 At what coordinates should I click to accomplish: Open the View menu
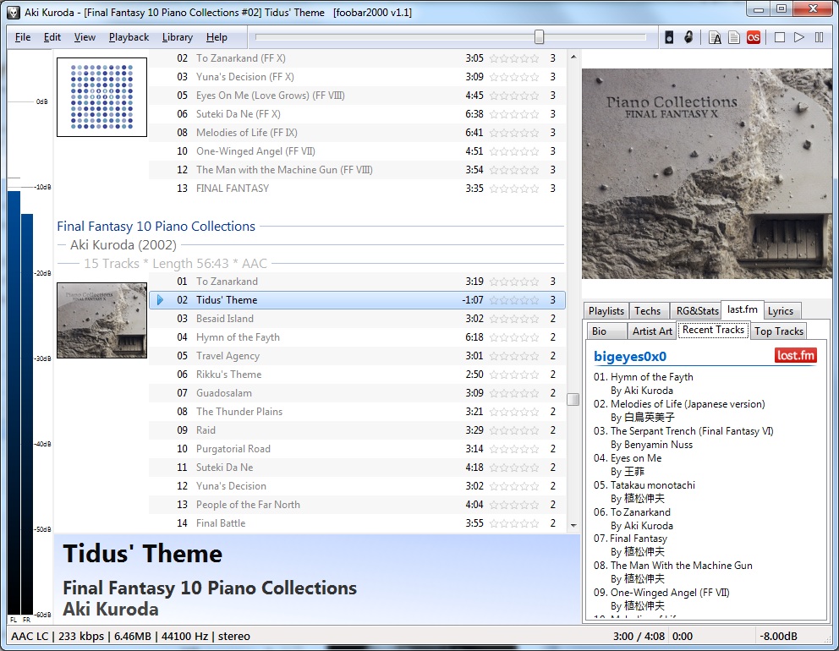pos(85,37)
